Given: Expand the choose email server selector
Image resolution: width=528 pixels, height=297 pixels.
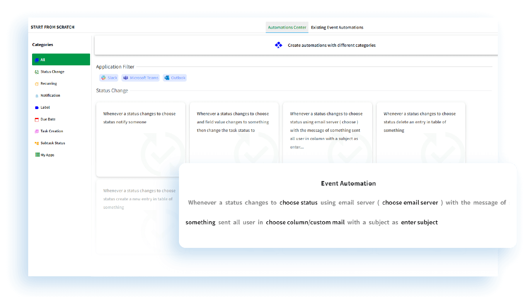Looking at the screenshot, I should click(410, 202).
